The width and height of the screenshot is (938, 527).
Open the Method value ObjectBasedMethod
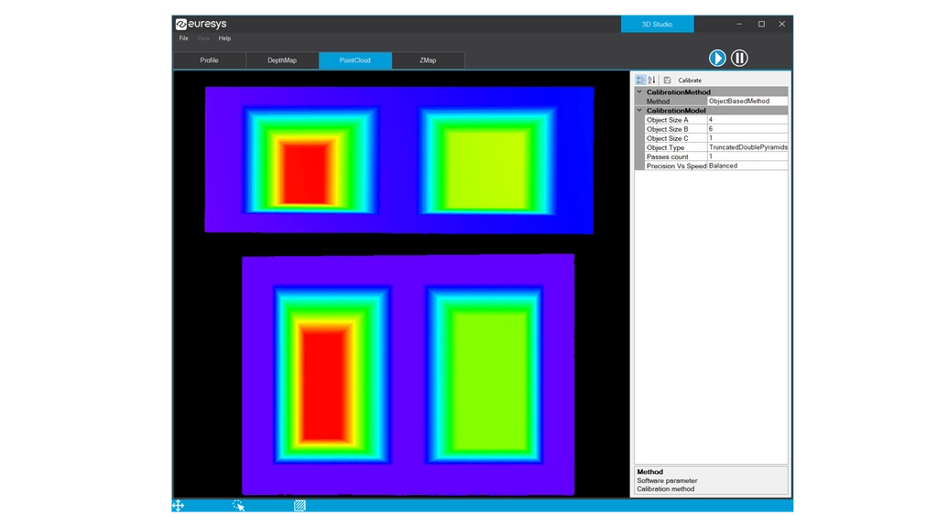(x=747, y=102)
